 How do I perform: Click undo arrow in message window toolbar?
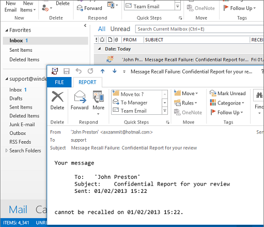tap(79, 71)
